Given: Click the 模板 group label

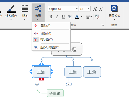Looking at the screenshot, I should (114, 25).
